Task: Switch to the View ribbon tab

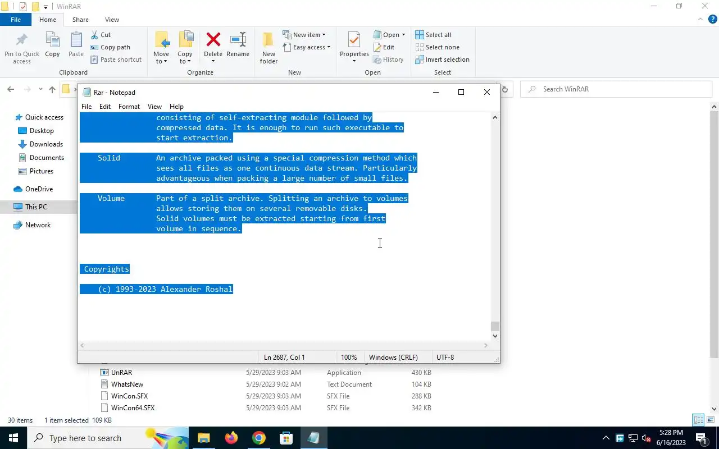Action: click(112, 20)
